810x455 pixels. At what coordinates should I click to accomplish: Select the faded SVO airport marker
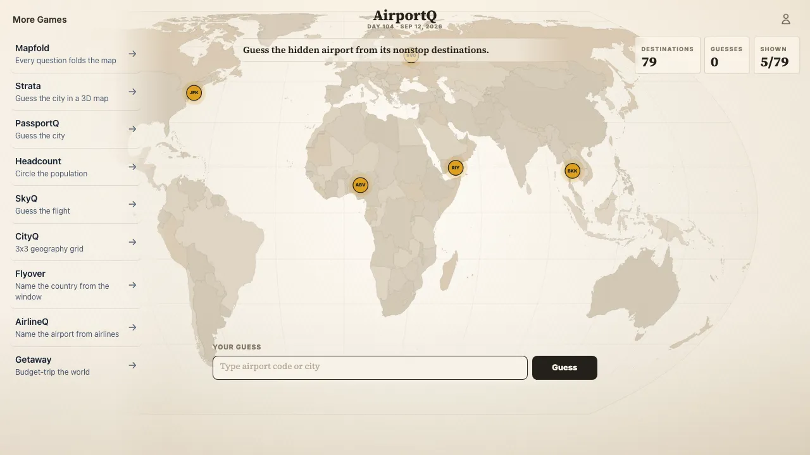(x=411, y=56)
